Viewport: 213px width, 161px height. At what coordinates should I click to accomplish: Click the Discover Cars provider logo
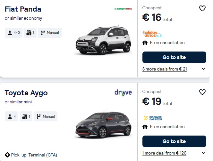click(152, 118)
